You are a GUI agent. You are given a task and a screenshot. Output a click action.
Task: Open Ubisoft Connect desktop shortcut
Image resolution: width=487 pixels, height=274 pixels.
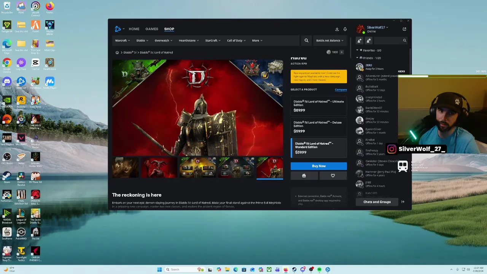35,8
